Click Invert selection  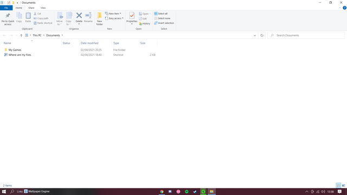(164, 23)
